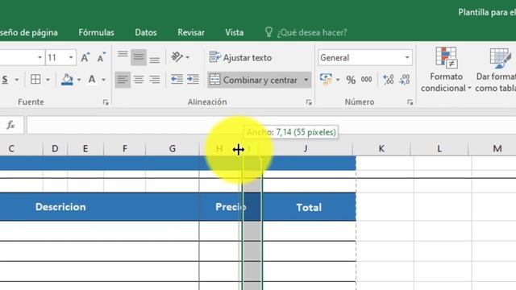Click the fx insert function icon
This screenshot has height=290, width=516.
(x=10, y=125)
